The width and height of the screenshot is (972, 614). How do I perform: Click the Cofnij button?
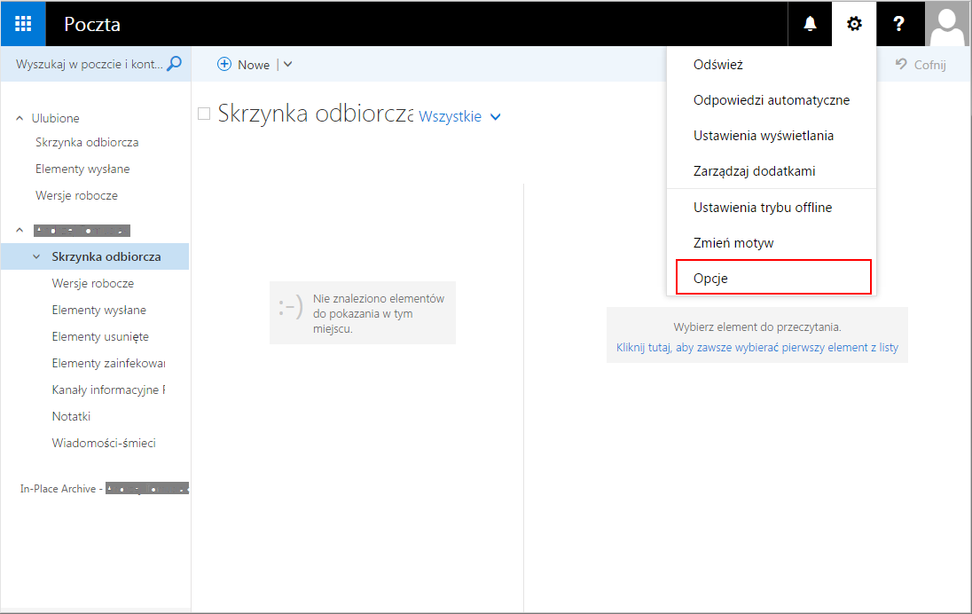(x=921, y=65)
